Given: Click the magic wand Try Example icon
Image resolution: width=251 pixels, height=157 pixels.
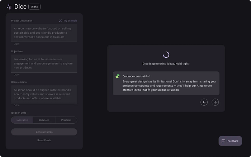Looking at the screenshot, I should (60, 21).
